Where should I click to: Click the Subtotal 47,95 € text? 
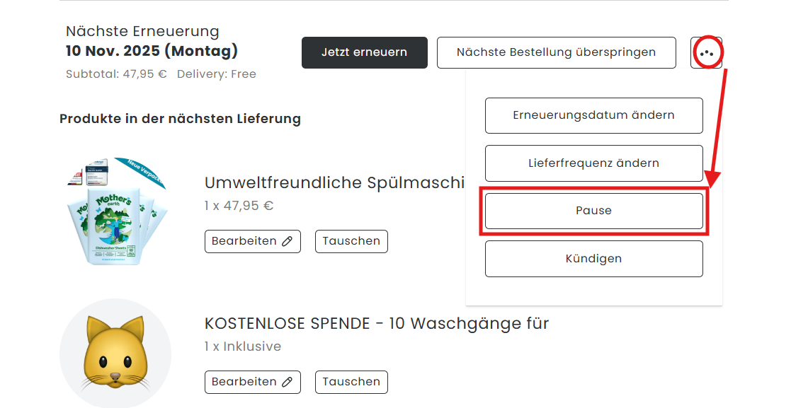(116, 74)
